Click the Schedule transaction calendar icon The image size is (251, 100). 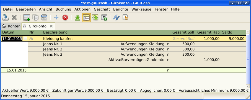(x=104, y=17)
